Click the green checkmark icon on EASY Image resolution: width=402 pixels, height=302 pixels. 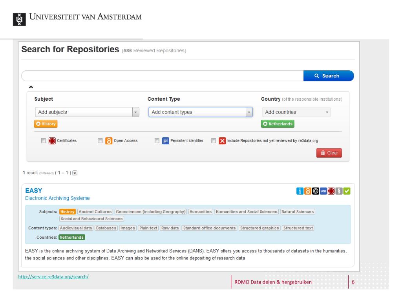pos(347,191)
